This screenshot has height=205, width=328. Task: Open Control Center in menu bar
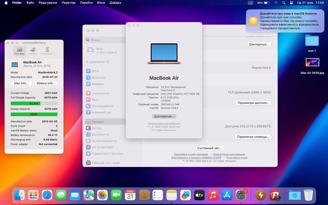[x=291, y=3]
